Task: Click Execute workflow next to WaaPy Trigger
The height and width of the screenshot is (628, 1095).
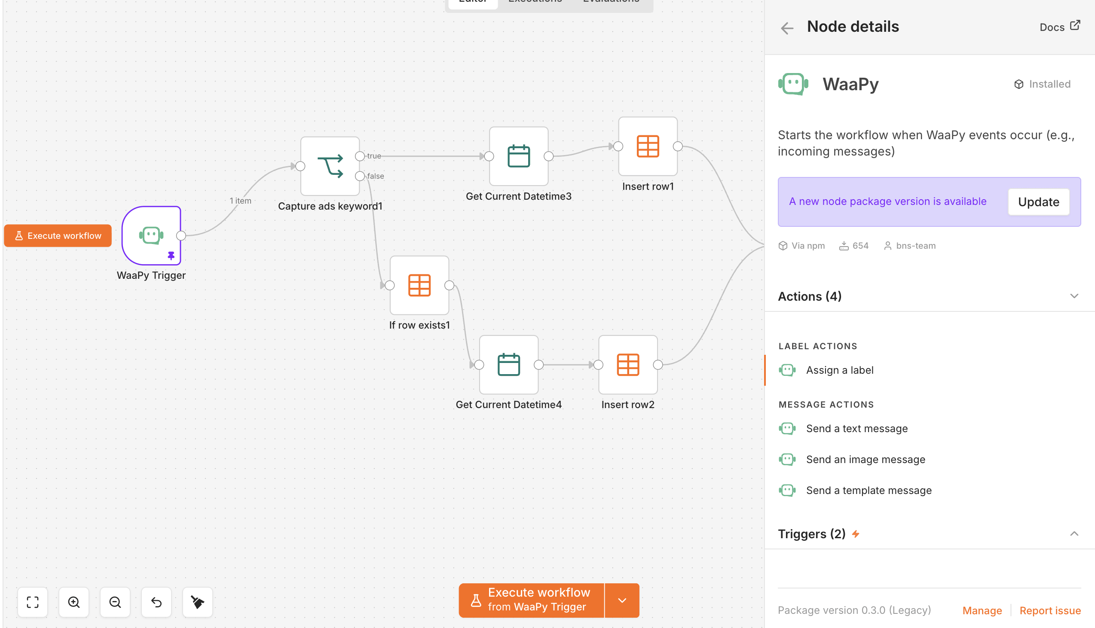Action: tap(58, 235)
